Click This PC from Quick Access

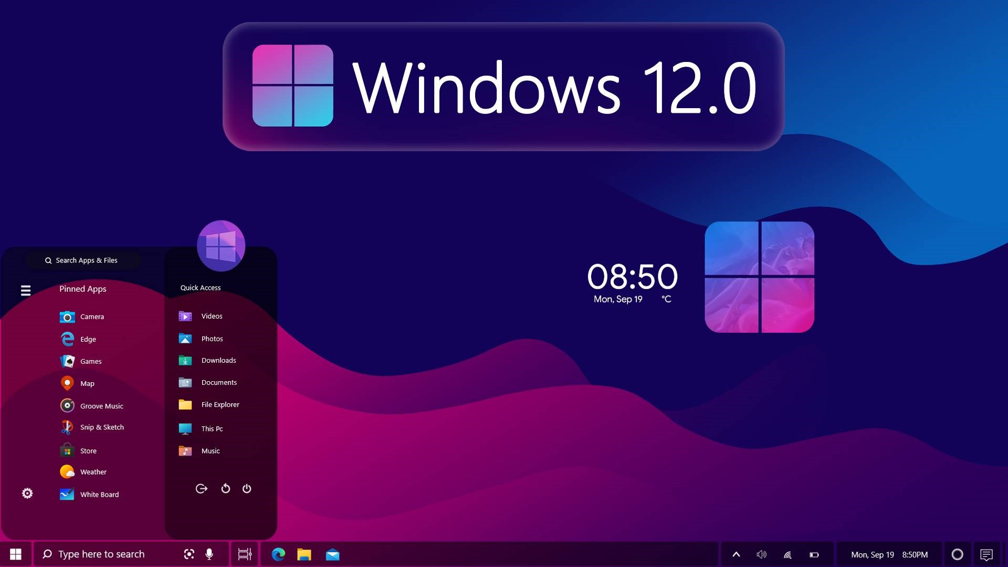click(x=212, y=428)
